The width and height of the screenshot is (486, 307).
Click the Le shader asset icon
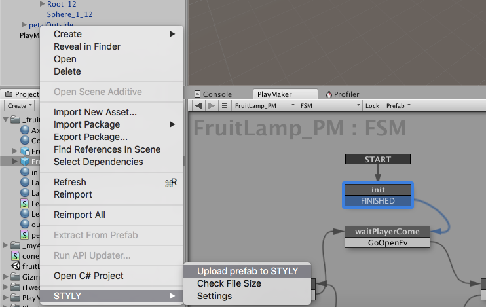coord(24,204)
